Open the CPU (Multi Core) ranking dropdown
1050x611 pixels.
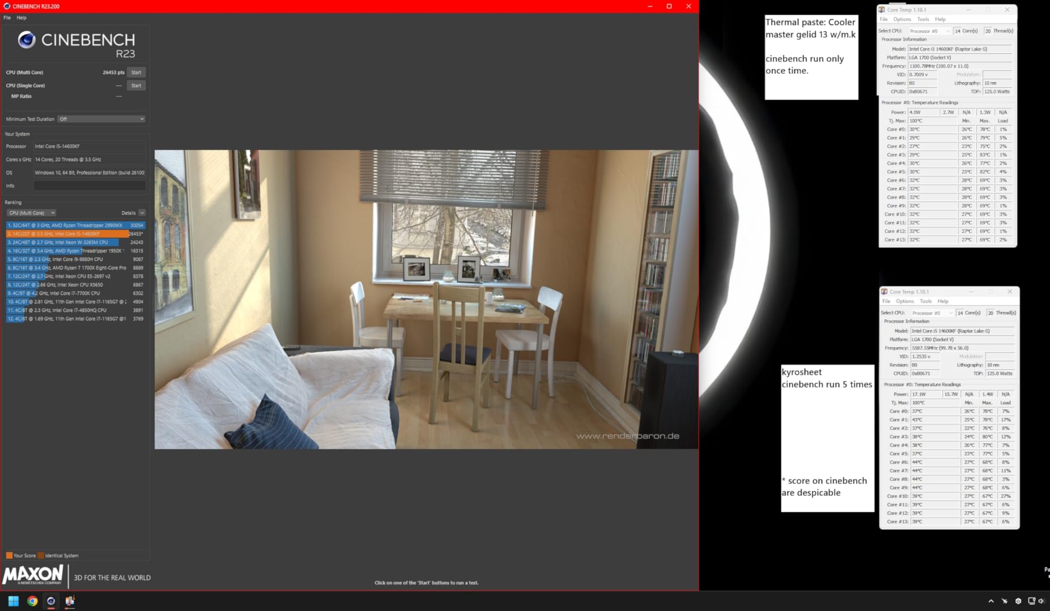31,213
